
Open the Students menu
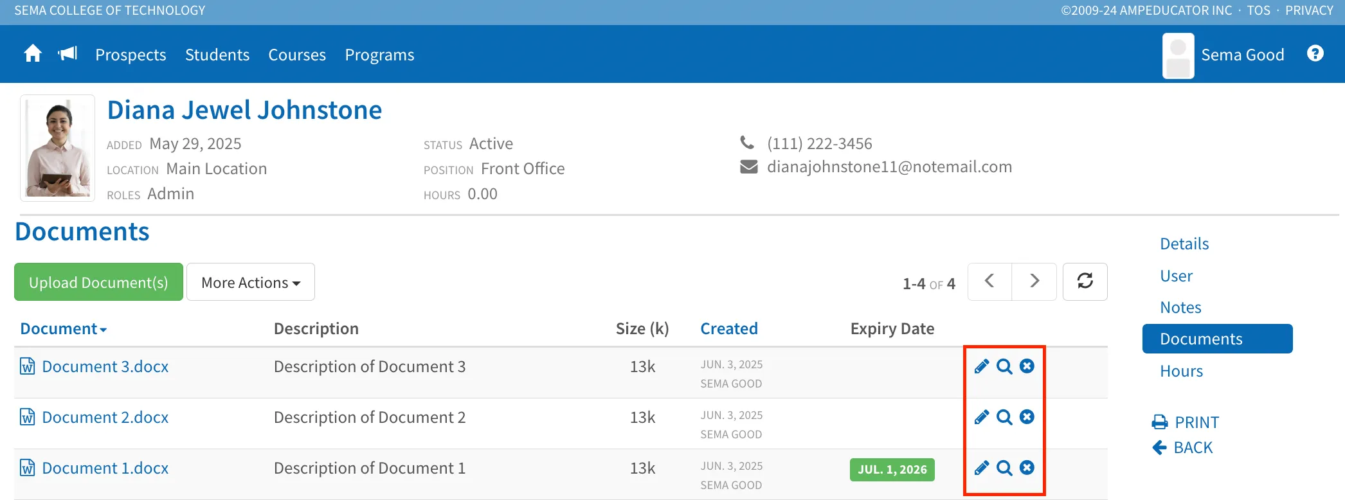(x=217, y=55)
